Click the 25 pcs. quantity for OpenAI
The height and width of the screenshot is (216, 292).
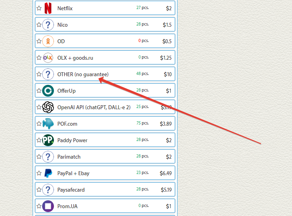click(x=142, y=106)
